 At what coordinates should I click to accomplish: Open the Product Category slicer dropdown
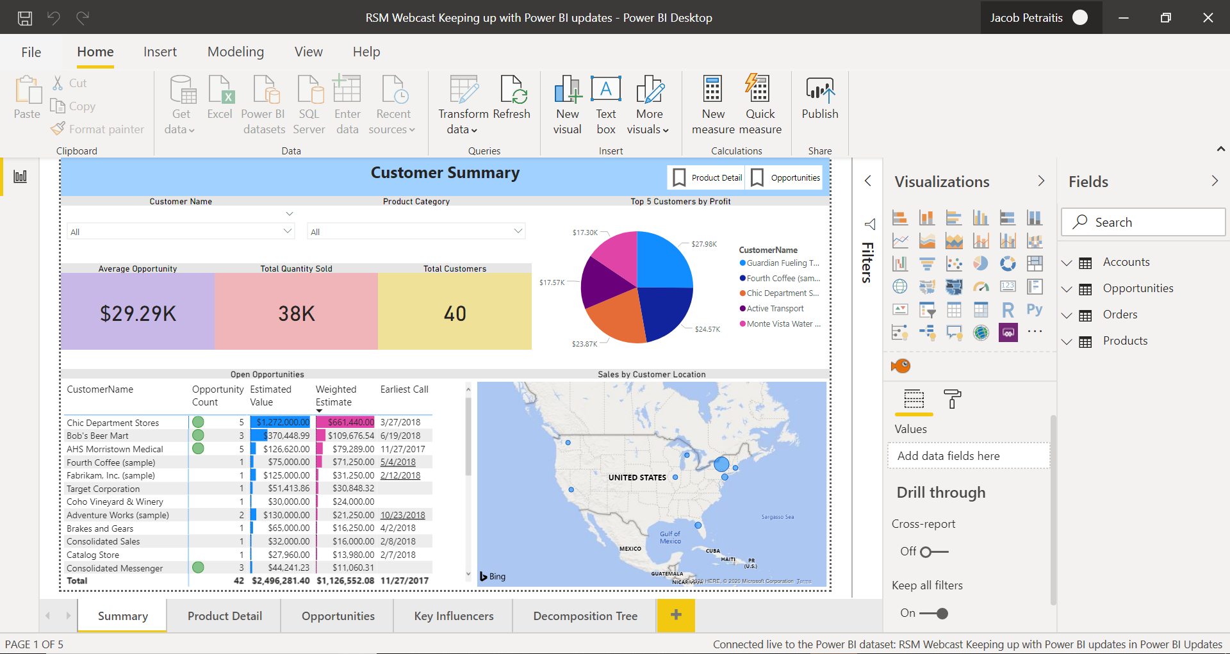click(518, 231)
